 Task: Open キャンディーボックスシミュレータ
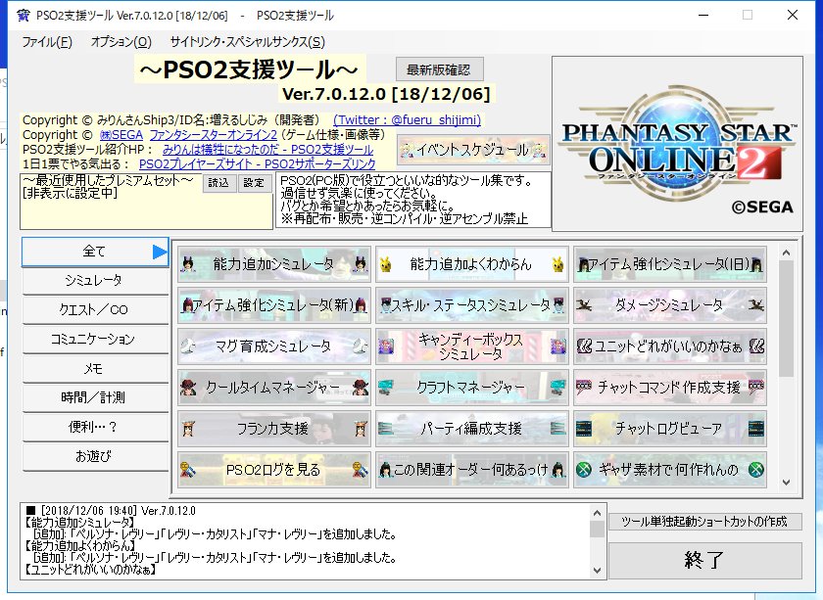(x=471, y=346)
